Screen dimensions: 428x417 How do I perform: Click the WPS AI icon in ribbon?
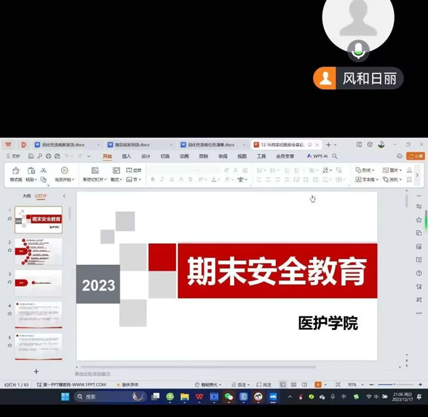point(317,156)
